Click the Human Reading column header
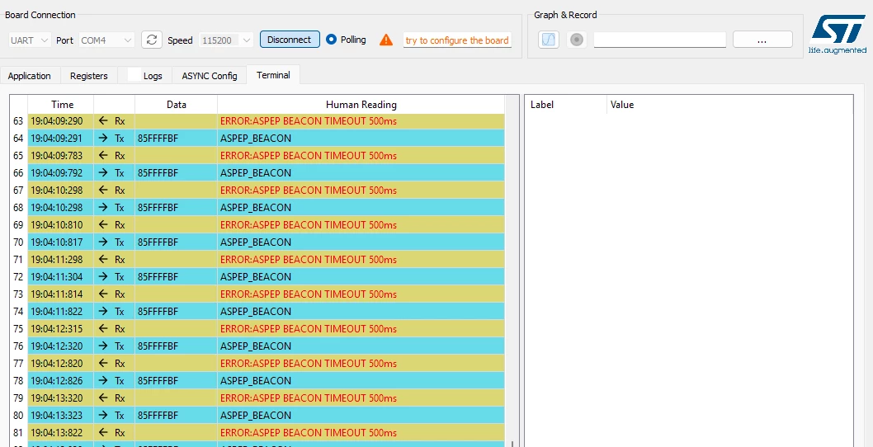This screenshot has width=873, height=447. point(361,104)
